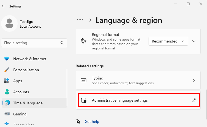Screen dimensions: 207x127
Task: Click the Accounts person icon
Action: click(x=7, y=92)
